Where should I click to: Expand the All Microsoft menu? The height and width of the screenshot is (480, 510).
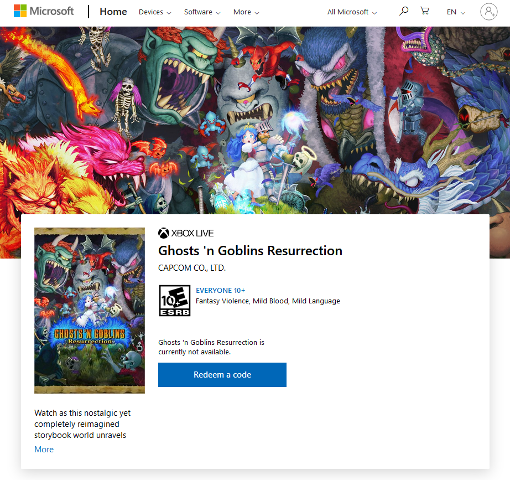coord(352,12)
